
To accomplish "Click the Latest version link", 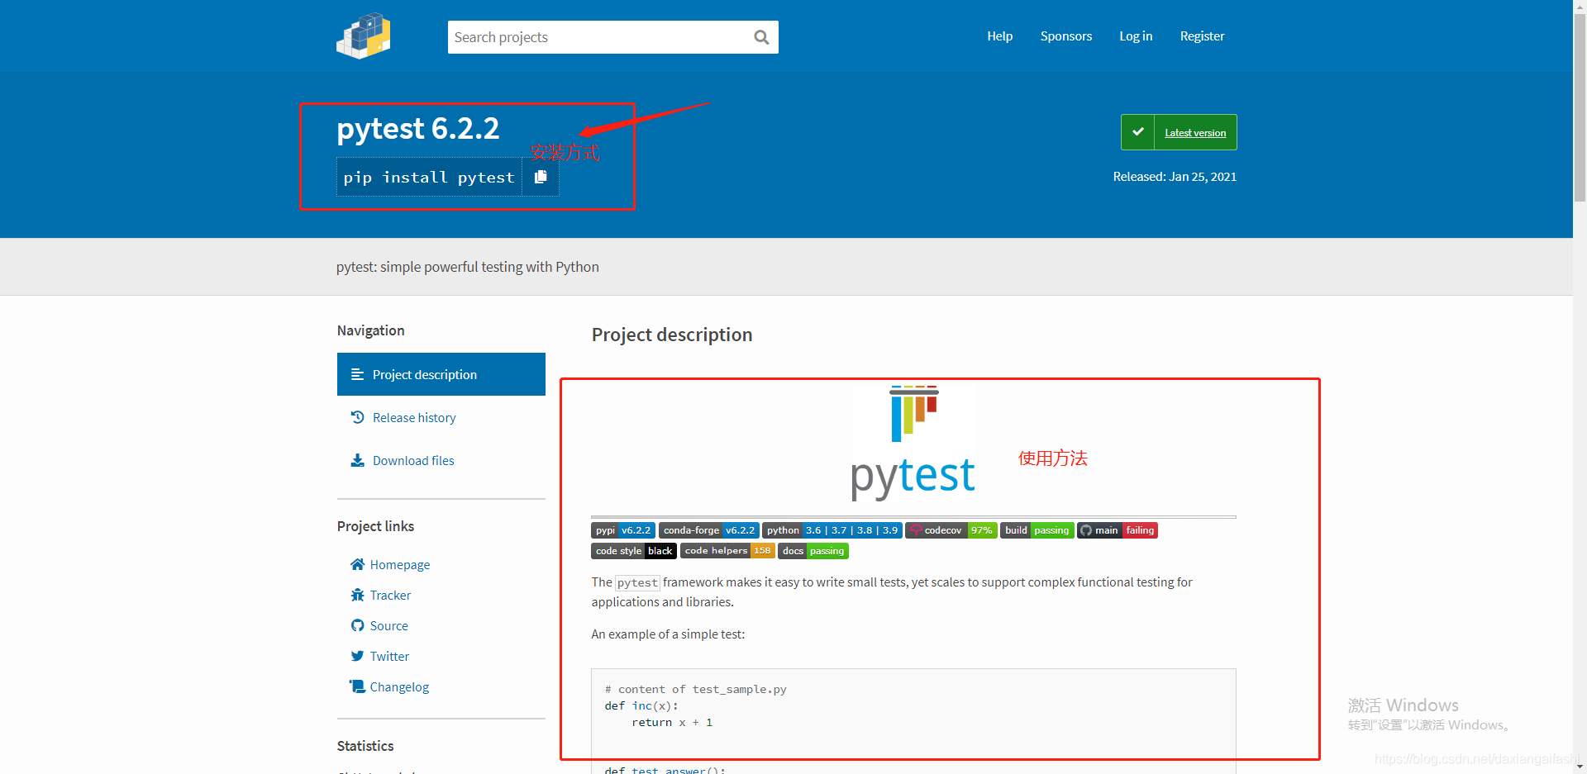I will point(1195,132).
